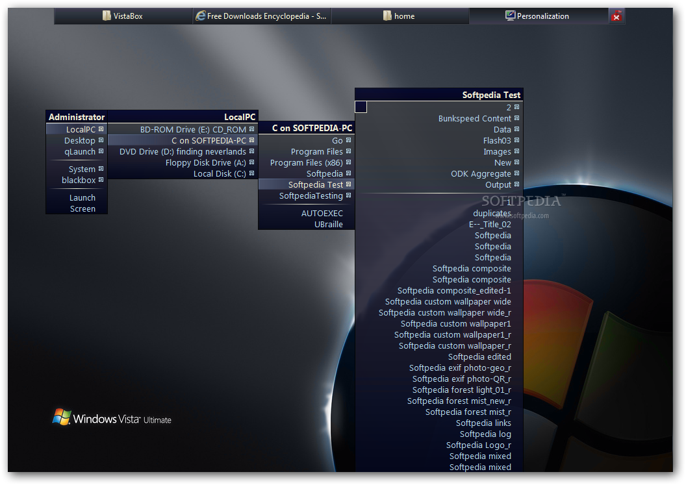Click Softpedia composite_edited-1 entry
Screen dimensions: 686x485
[439, 290]
